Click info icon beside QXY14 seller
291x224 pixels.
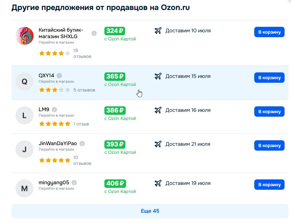pos(59,76)
